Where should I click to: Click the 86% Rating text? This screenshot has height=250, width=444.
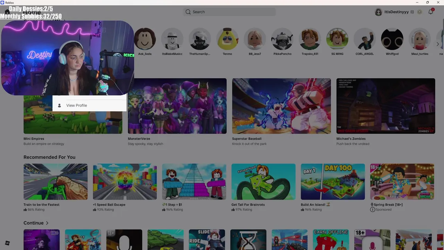(36, 210)
